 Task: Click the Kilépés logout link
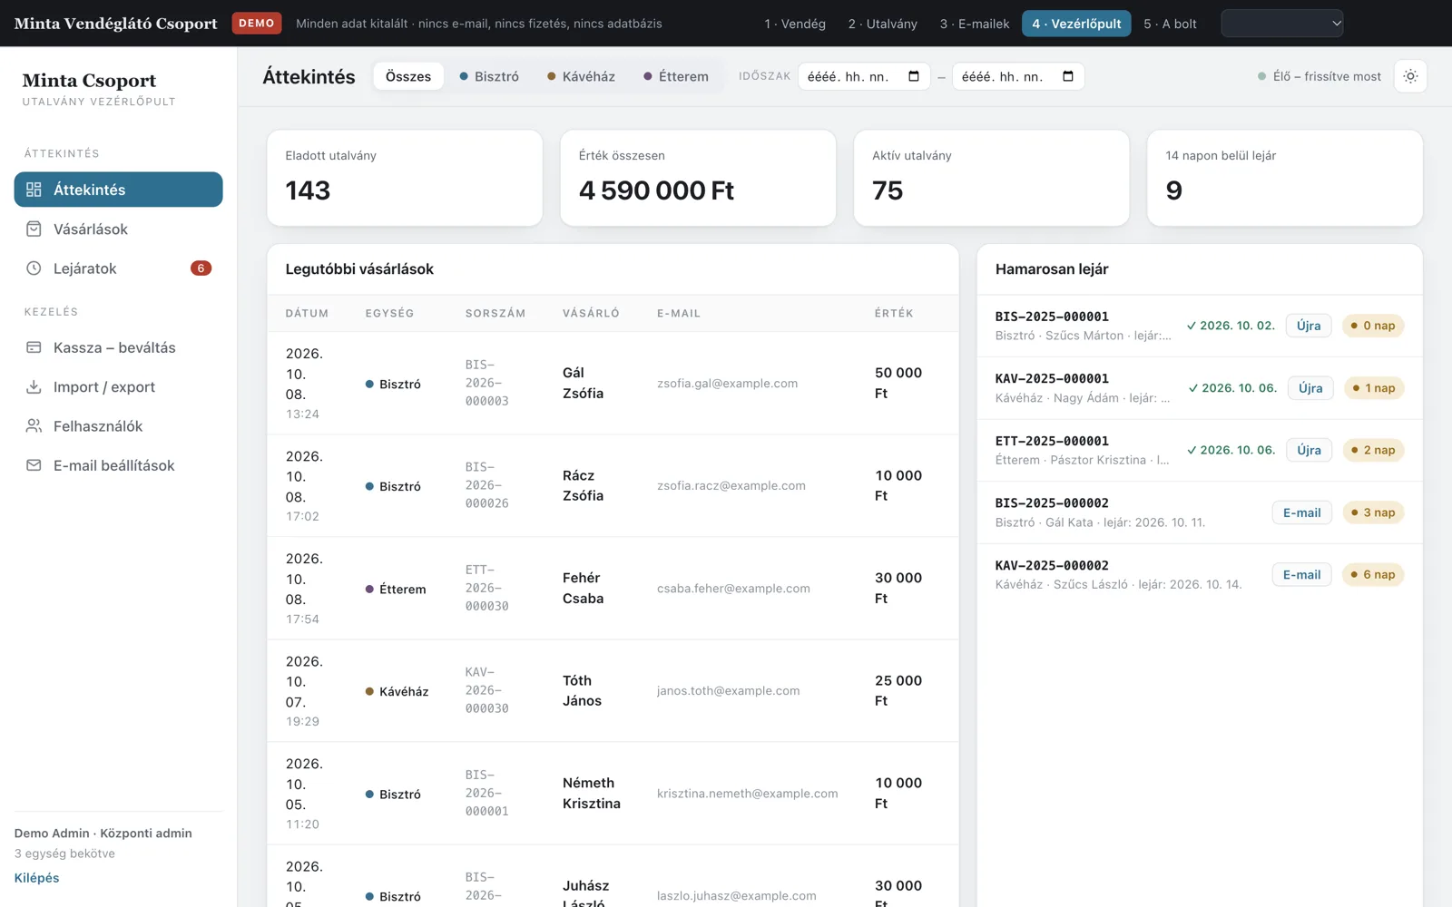pos(36,878)
